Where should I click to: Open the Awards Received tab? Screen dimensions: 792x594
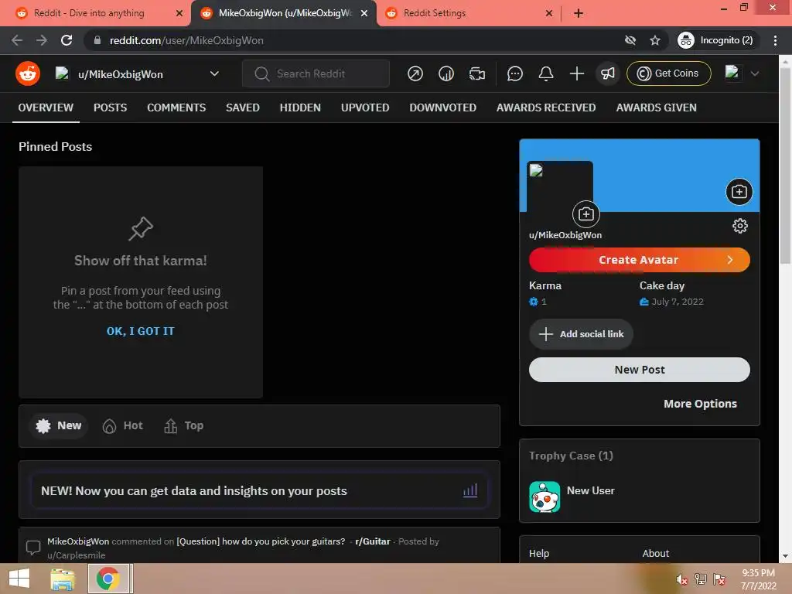pyautogui.click(x=546, y=108)
